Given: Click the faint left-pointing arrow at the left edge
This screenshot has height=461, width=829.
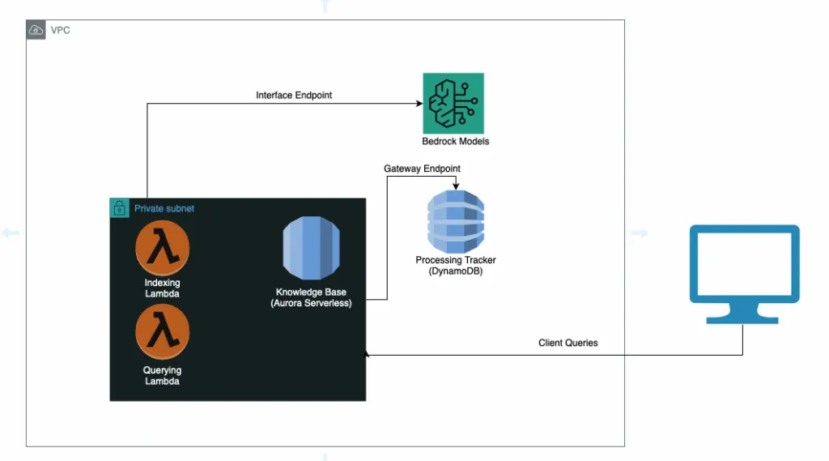Looking at the screenshot, I should tap(11, 233).
